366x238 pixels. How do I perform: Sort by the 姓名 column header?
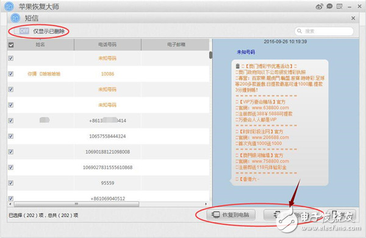(x=40, y=44)
